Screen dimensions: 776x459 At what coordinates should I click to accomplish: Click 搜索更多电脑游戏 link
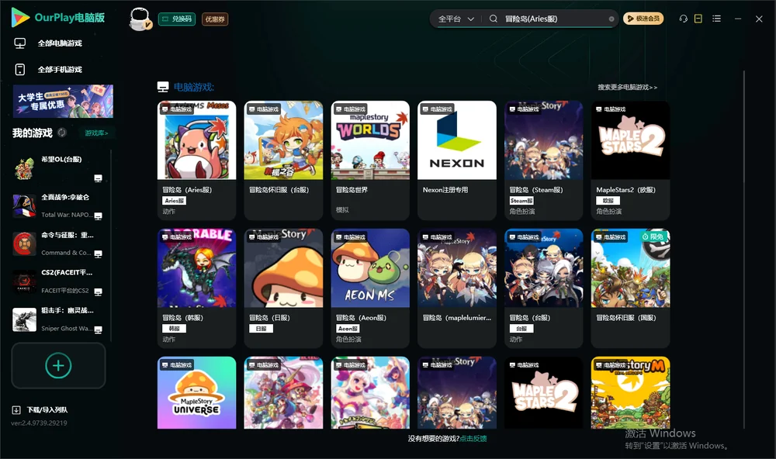pos(628,87)
